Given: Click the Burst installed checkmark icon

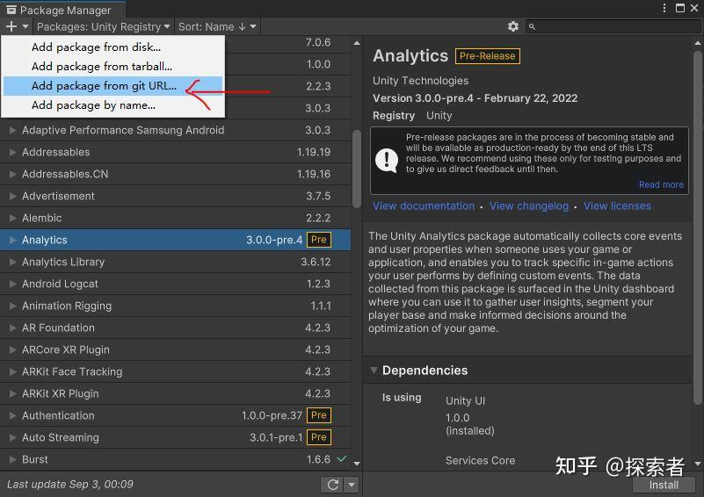Looking at the screenshot, I should [x=342, y=459].
